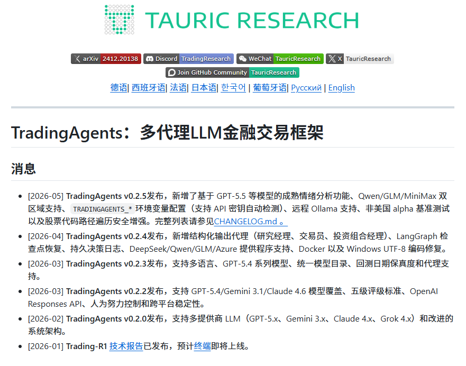466x366 pixels.
Task: Switch to Japanese via 日本语 link
Action: point(204,88)
